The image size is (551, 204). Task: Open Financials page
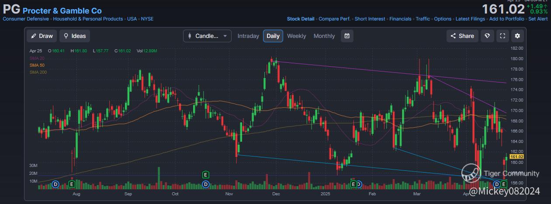coord(400,19)
